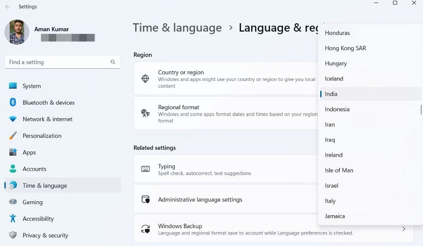423x246 pixels.
Task: Click inside the Find a setting field
Action: coord(62,62)
